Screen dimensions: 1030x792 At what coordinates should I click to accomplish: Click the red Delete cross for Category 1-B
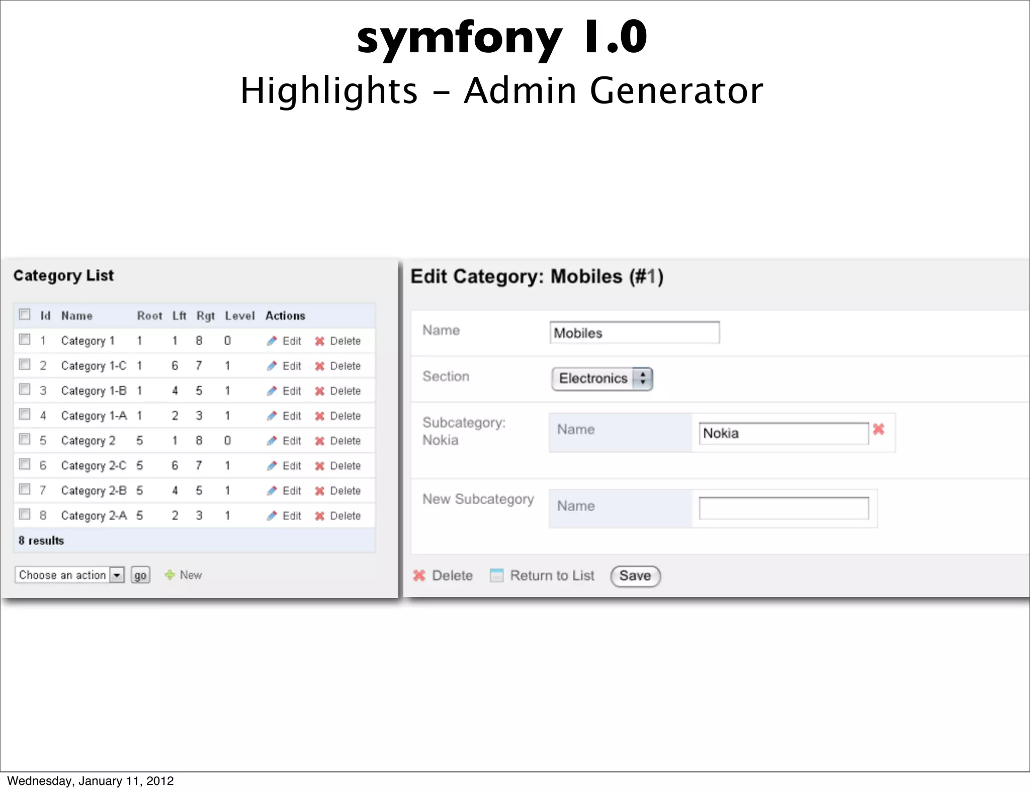click(x=319, y=391)
